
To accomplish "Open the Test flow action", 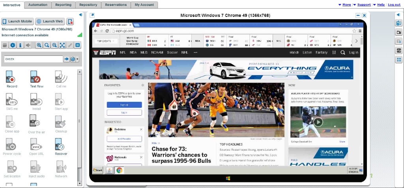I will tap(35, 77).
